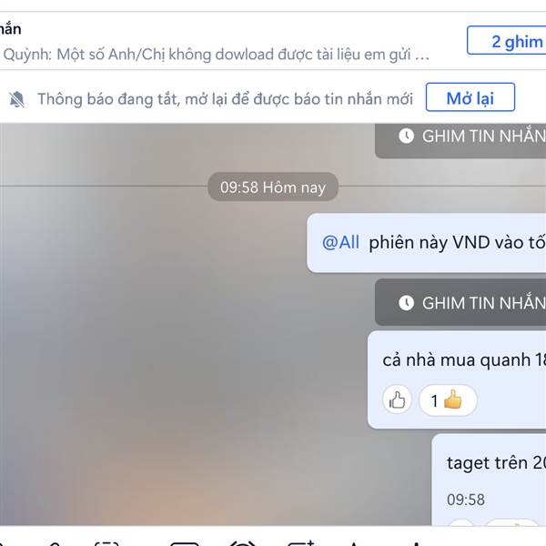Viewport: 546px width, 546px height.
Task: Click the cut-off toolbar icon with plus sign
Action: [x=301, y=543]
